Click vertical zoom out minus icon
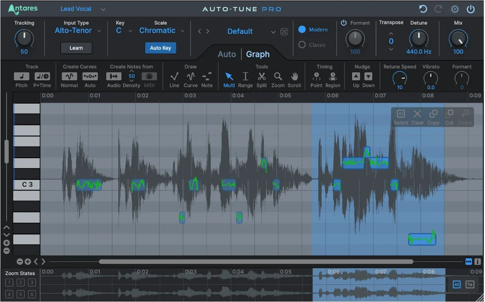Image resolution: width=485 pixels, height=302 pixels. coord(6,251)
